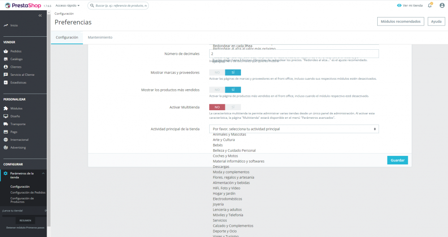Select Flores, regalos y artesanía option
Image resolution: width=448 pixels, height=237 pixels.
[233, 177]
